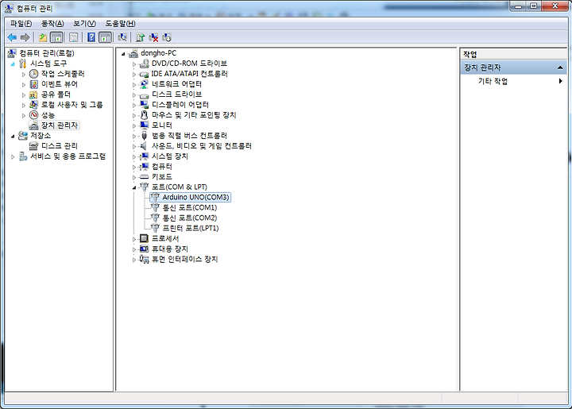Expand the 이벤트 뷰어 node arrow

coord(24,84)
